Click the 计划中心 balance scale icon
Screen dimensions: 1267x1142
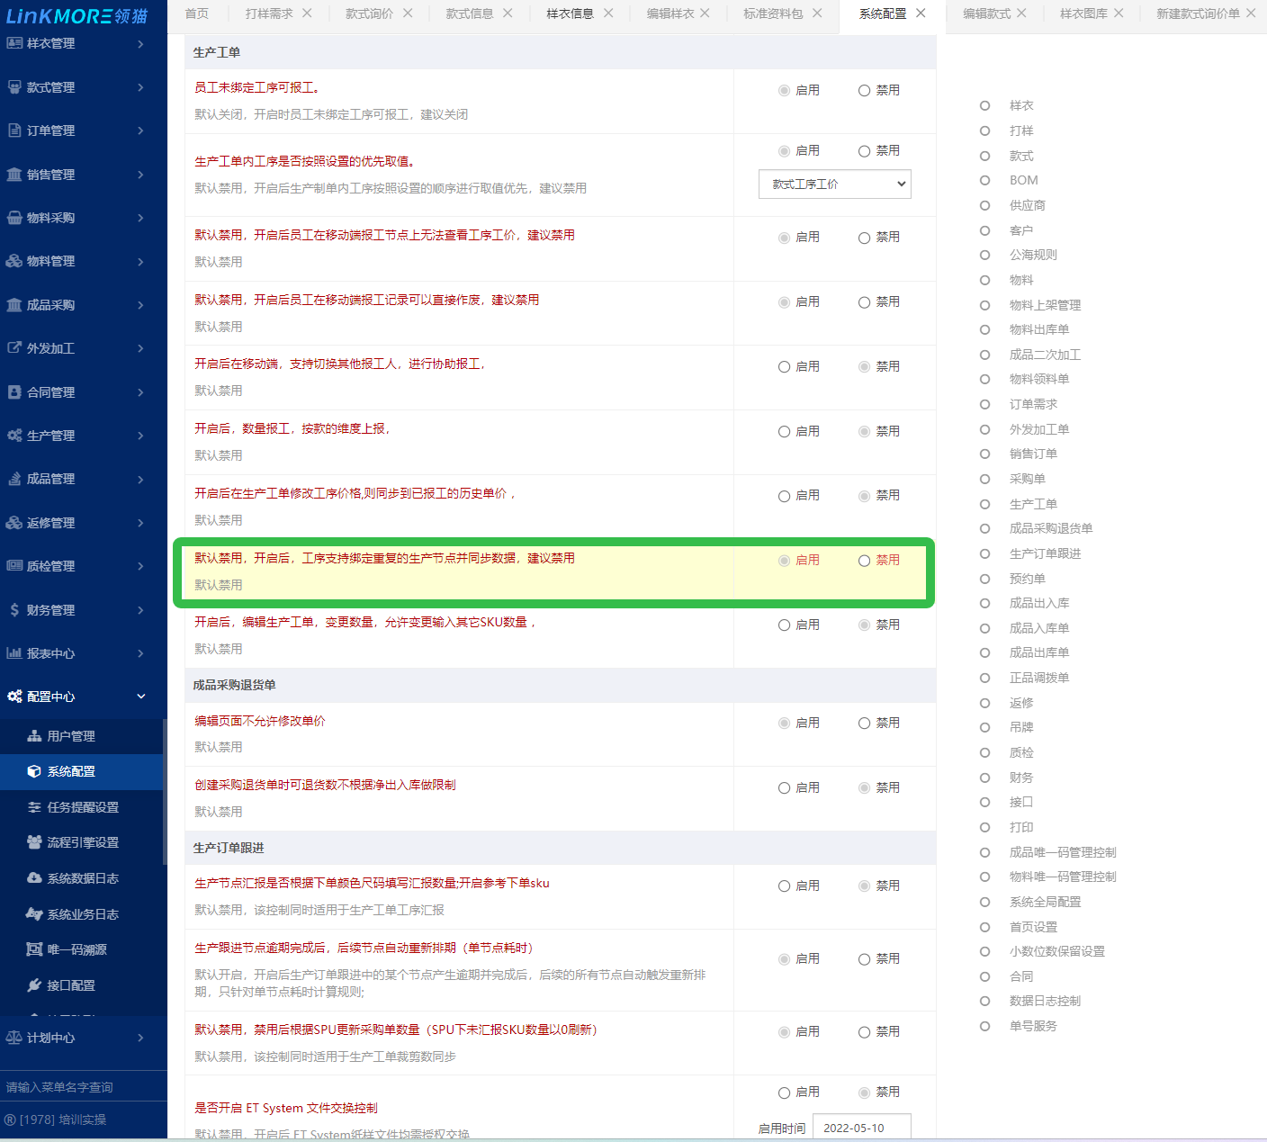pos(14,1038)
